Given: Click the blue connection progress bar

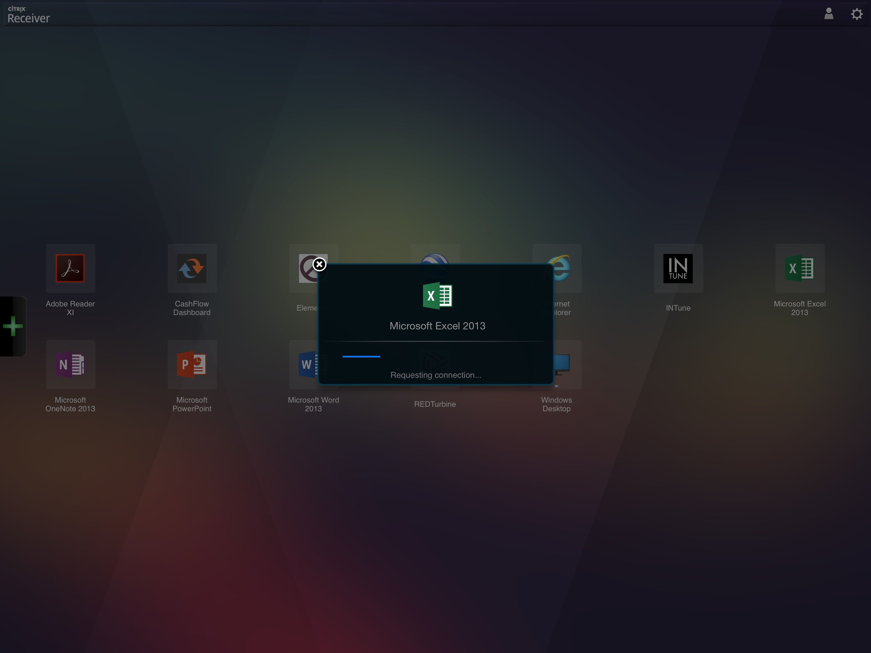Looking at the screenshot, I should 361,356.
